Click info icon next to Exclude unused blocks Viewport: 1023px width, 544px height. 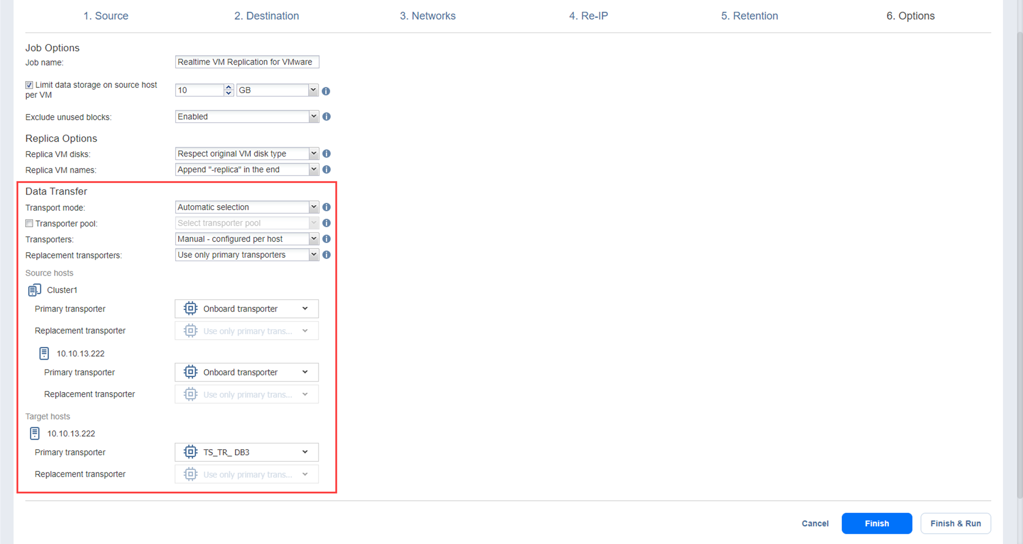326,116
